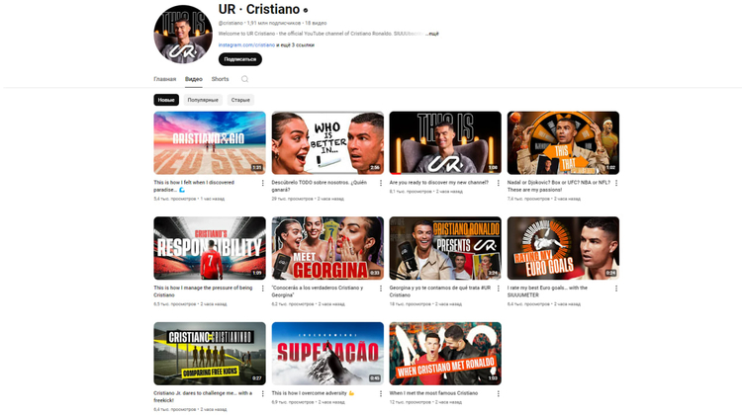
Task: Open the 'Comparing Free Kicks' thumbnail
Action: click(210, 354)
